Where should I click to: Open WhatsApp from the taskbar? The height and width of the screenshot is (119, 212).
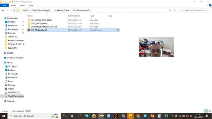[94, 116]
